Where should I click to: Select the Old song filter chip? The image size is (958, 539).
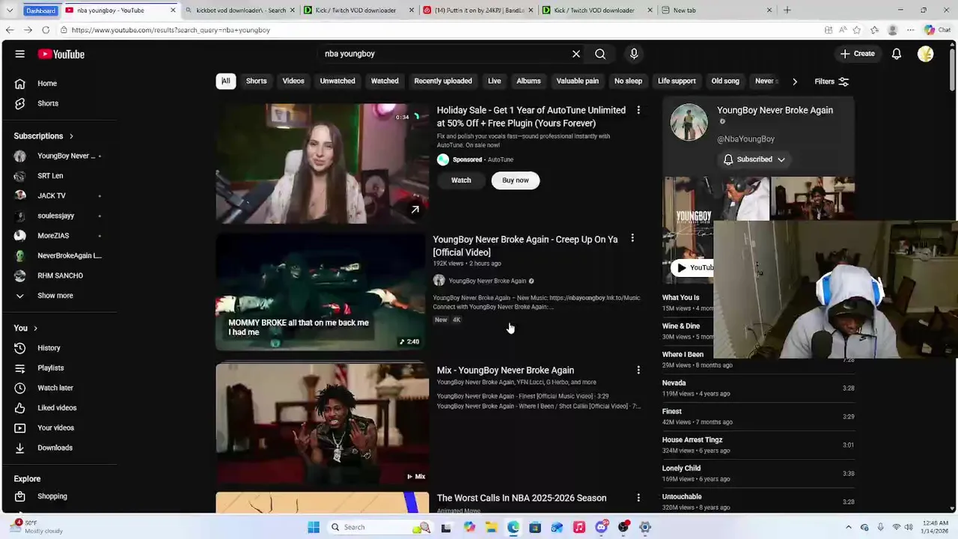tap(725, 81)
